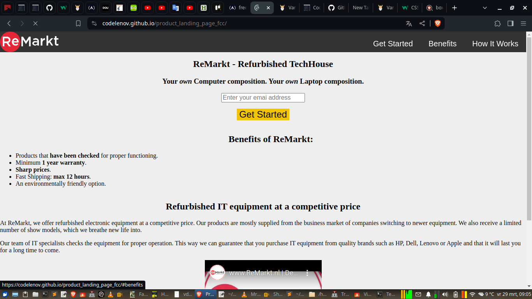The width and height of the screenshot is (532, 299).
Task: Toggle the browser sidebar panel
Action: tap(510, 23)
